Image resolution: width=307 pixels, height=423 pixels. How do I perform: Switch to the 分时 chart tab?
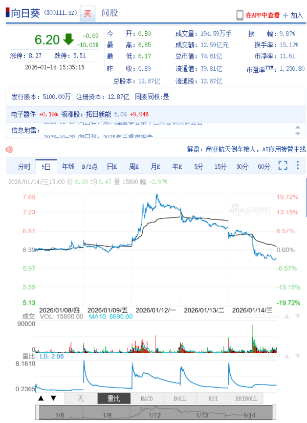coord(24,166)
